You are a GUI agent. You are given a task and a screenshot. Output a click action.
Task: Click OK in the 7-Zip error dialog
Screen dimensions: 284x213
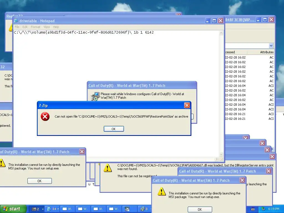pyautogui.click(x=114, y=129)
